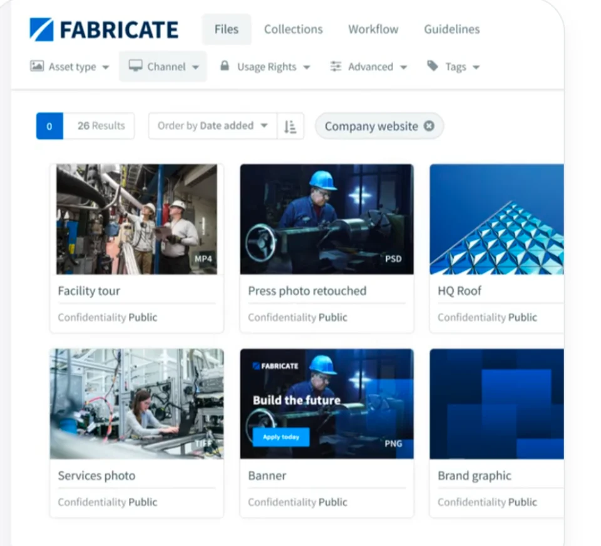Click the Apply today button on the banner

[279, 438]
